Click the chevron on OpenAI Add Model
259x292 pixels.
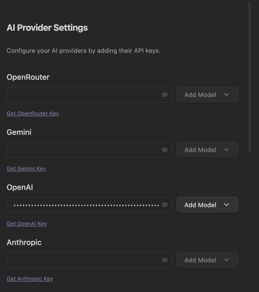[x=226, y=205]
